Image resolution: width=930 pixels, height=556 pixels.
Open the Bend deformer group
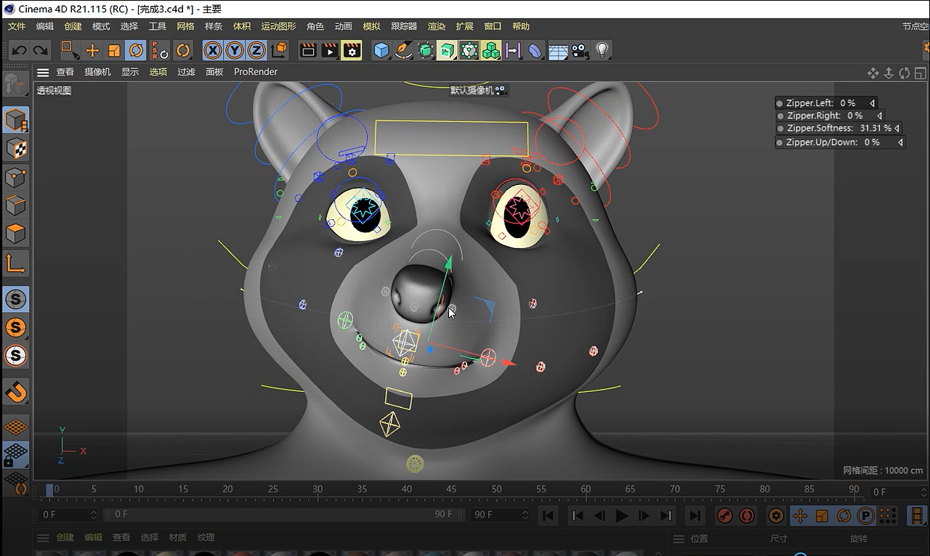click(x=535, y=50)
